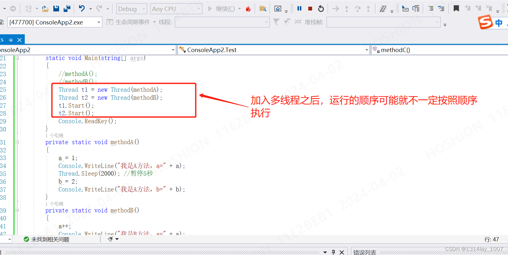The width and height of the screenshot is (508, 255).
Task: Click the brush cleanup icon in the status strip
Action: click(x=110, y=239)
